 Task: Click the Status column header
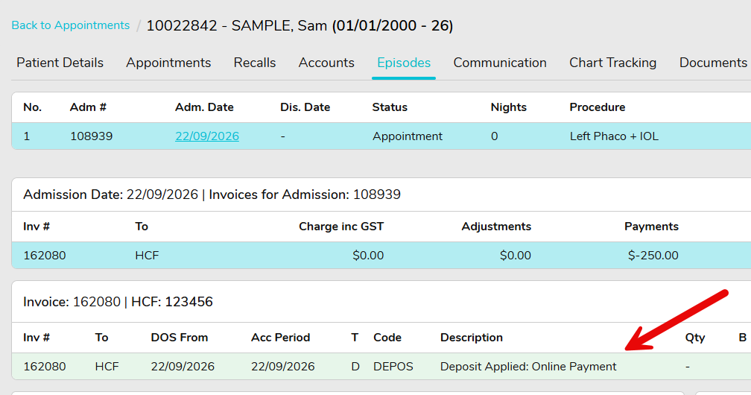click(390, 107)
